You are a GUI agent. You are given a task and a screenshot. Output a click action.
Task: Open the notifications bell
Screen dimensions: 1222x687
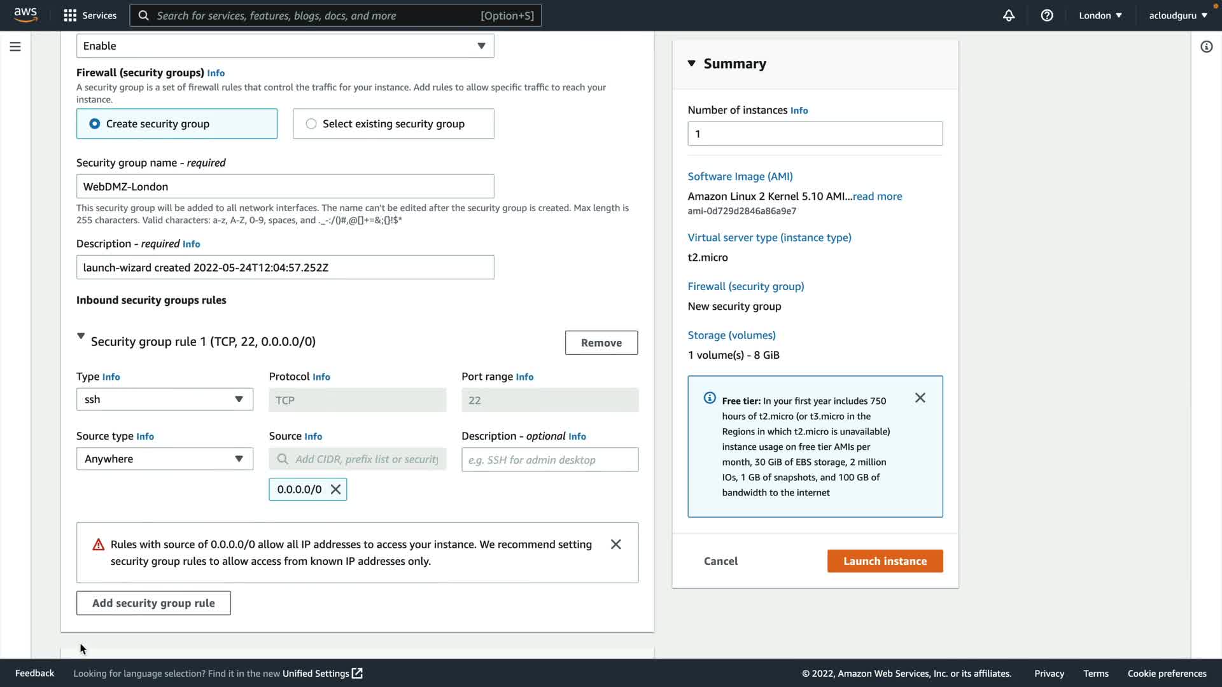point(1009,15)
